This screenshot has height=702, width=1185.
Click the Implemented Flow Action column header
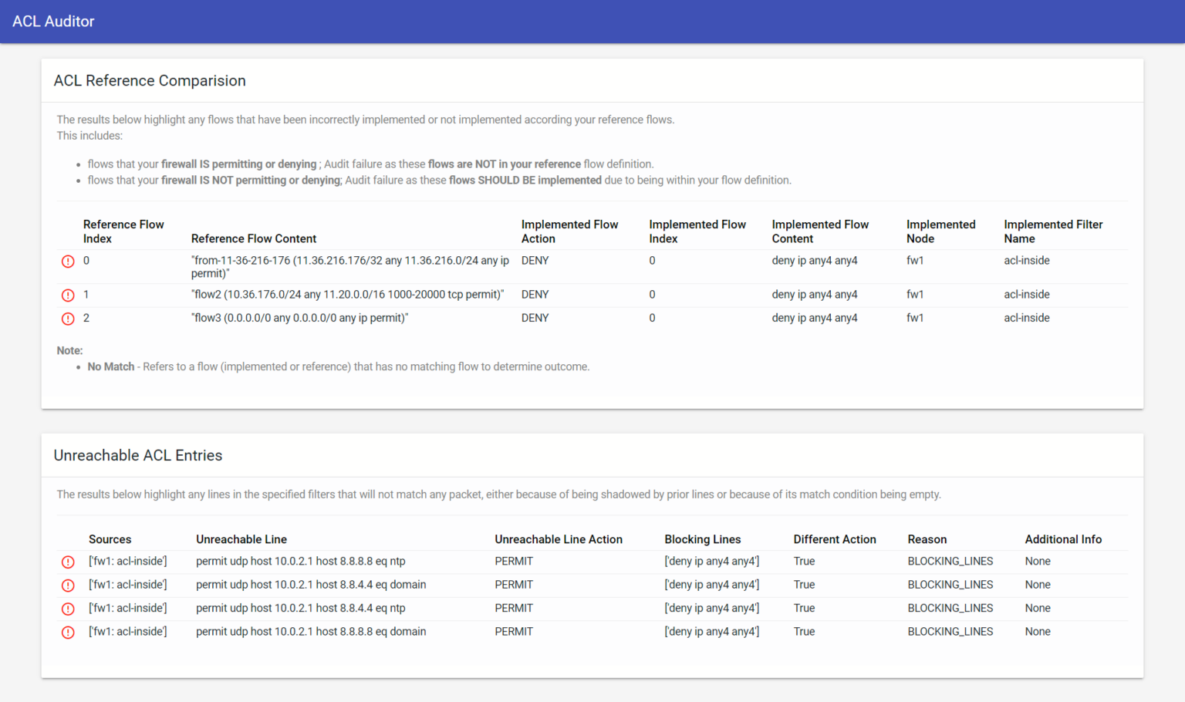point(569,231)
